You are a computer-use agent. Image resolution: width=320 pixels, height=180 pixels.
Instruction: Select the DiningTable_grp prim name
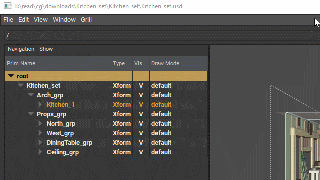[x=69, y=143]
